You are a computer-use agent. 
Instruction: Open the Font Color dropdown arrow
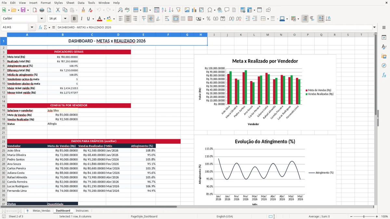[105, 19]
